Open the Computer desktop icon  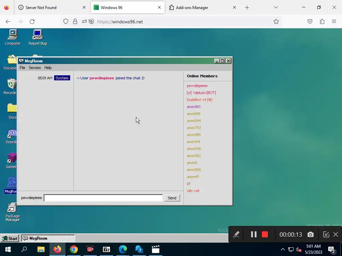[13, 37]
